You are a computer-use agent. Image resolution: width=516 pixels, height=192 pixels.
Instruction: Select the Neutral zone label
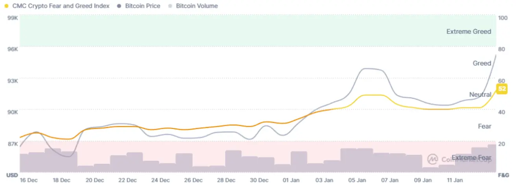click(480, 94)
